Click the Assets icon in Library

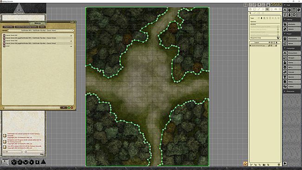click(x=285, y=29)
